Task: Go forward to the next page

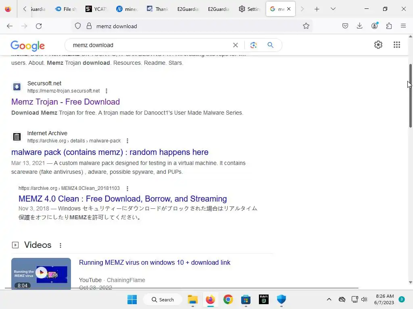Action: tap(24, 26)
